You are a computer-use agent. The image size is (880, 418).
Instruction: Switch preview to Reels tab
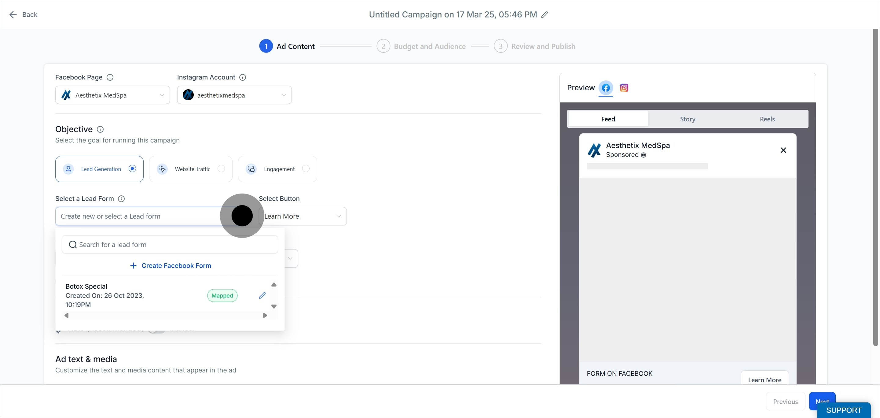[767, 119]
